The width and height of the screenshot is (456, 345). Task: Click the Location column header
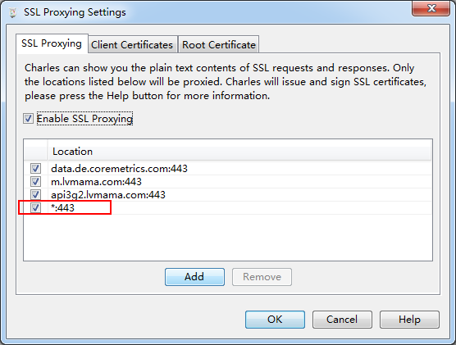pos(239,152)
